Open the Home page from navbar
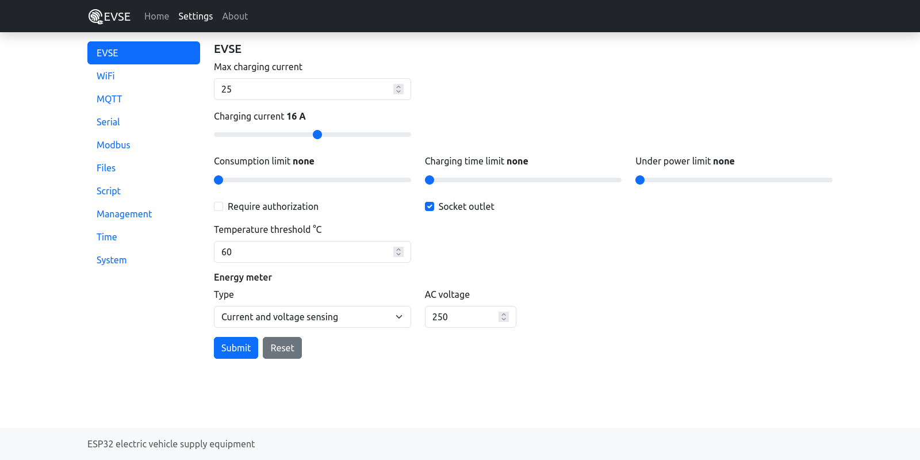920x460 pixels. click(156, 16)
